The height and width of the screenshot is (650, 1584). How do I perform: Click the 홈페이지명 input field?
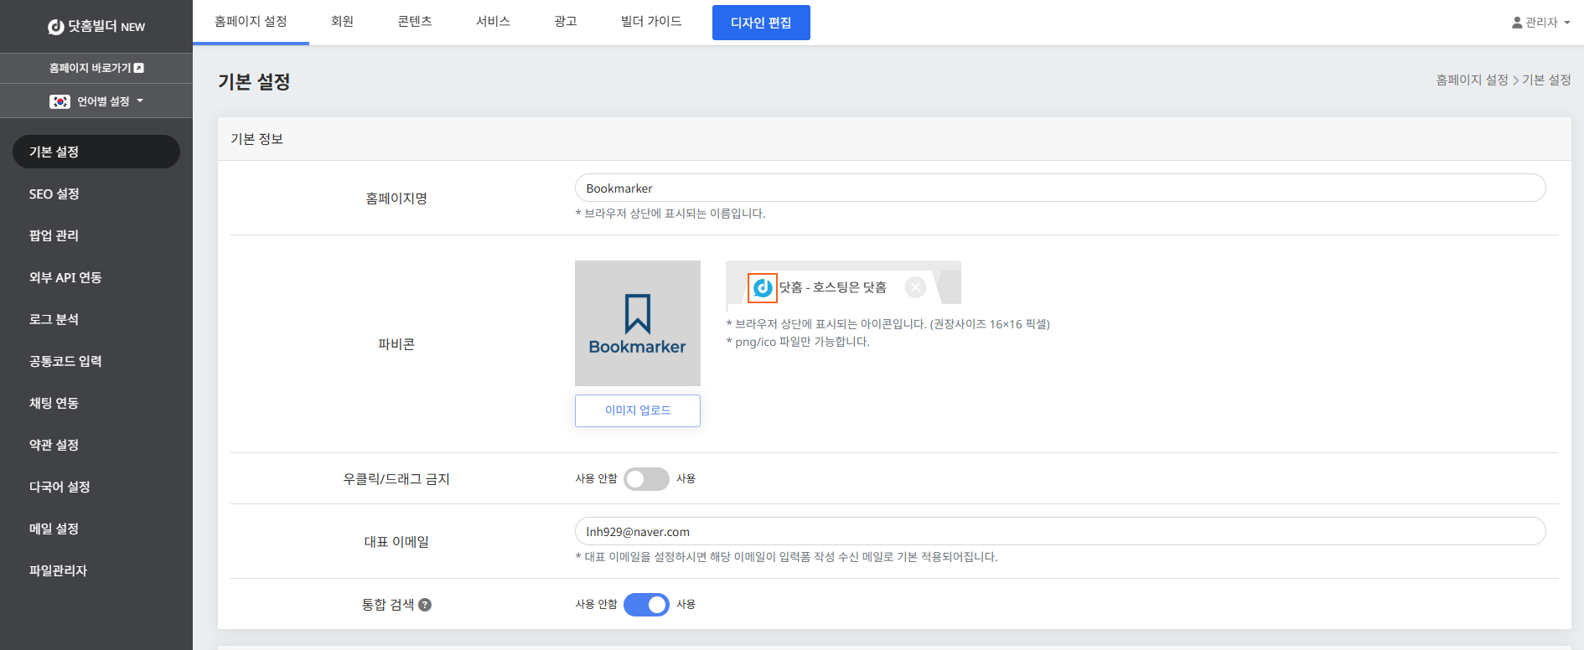[1059, 188]
